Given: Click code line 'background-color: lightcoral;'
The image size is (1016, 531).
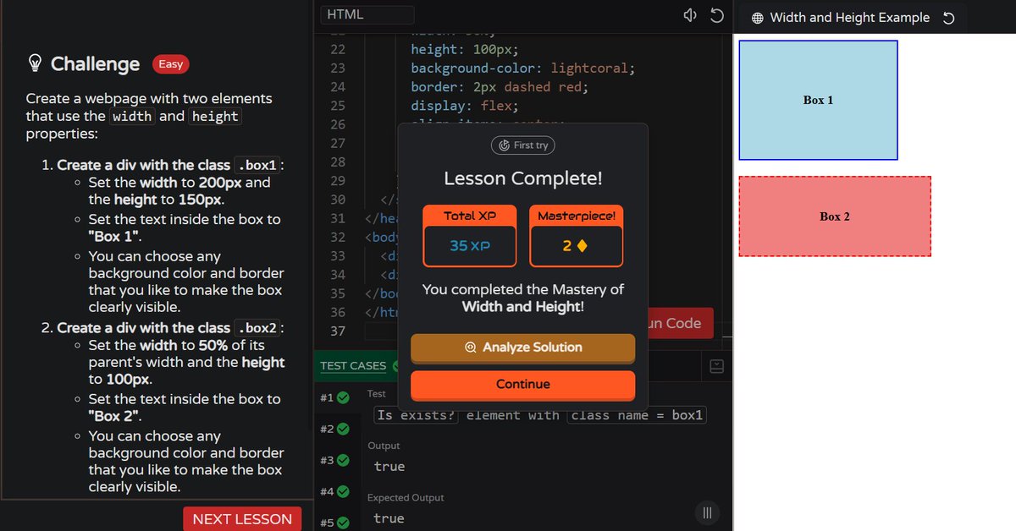Looking at the screenshot, I should click(522, 68).
